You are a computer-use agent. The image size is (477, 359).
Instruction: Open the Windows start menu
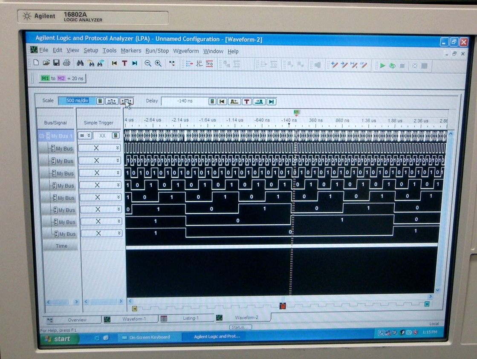(x=59, y=339)
